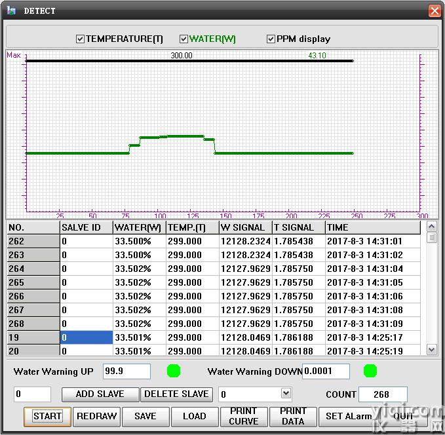Click W SIGNAL 12128.2324 in row 263

[246, 255]
